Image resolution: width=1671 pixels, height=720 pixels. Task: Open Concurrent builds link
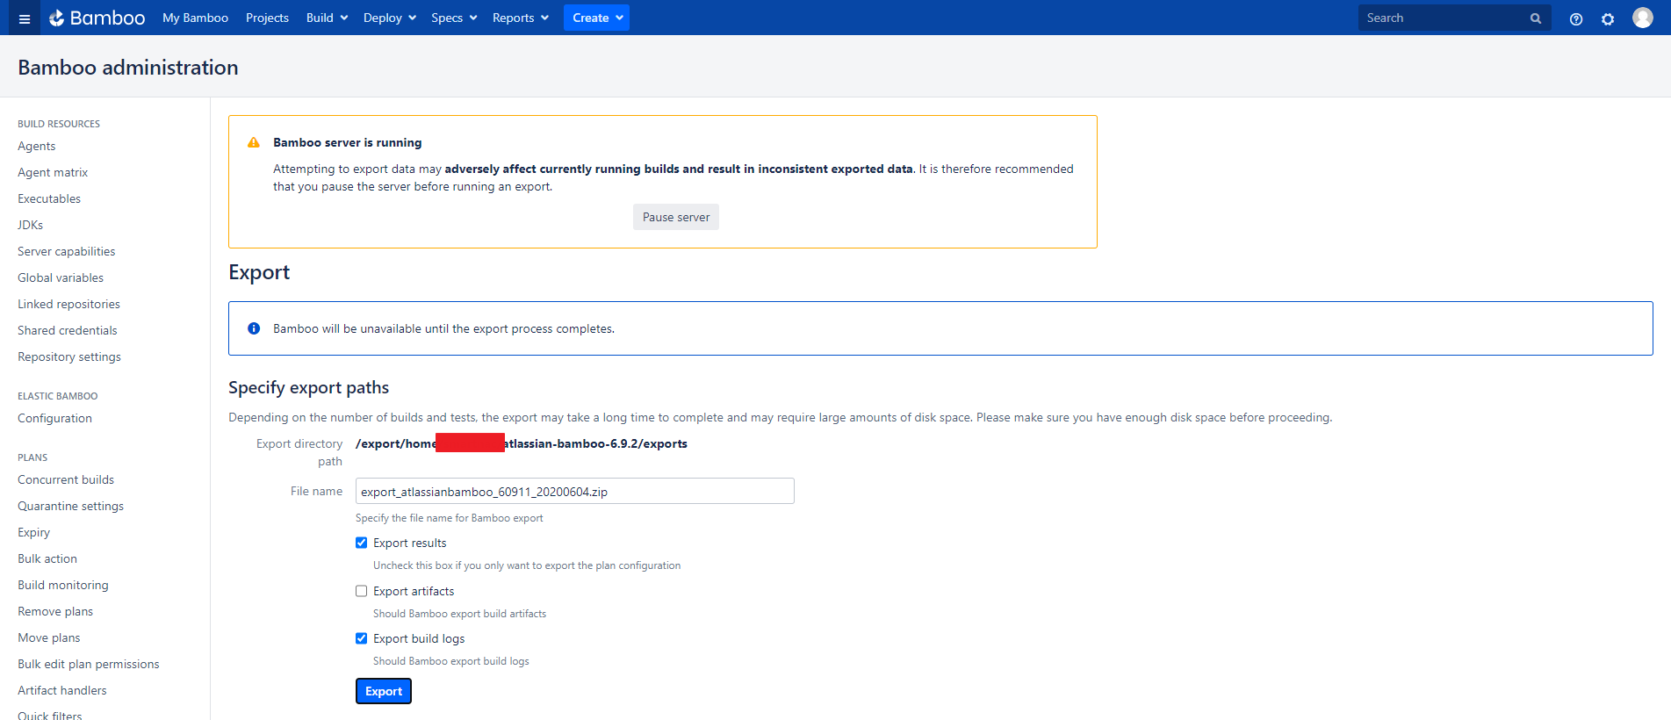(x=66, y=479)
